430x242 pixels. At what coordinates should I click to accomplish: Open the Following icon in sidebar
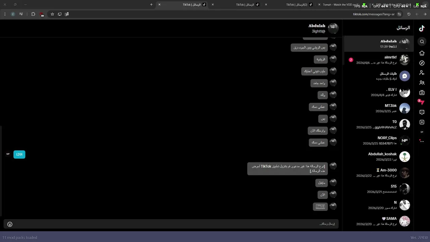point(422,73)
